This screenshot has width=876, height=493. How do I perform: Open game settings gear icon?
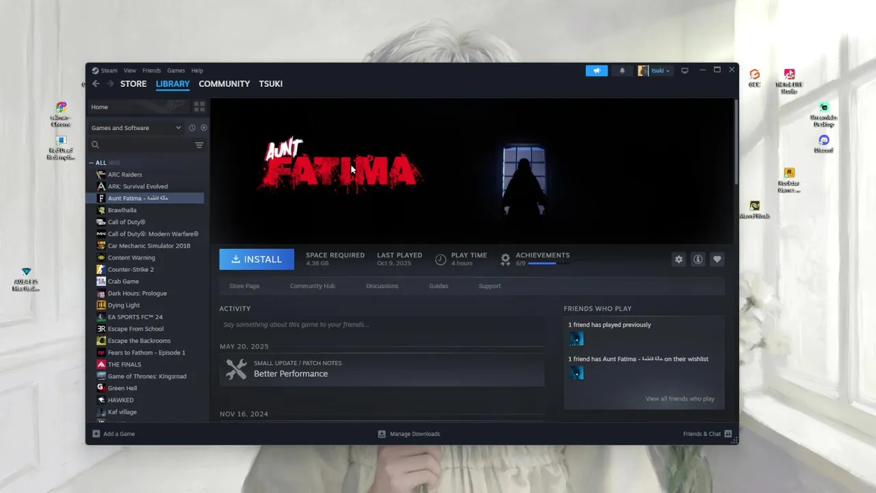[x=678, y=259]
